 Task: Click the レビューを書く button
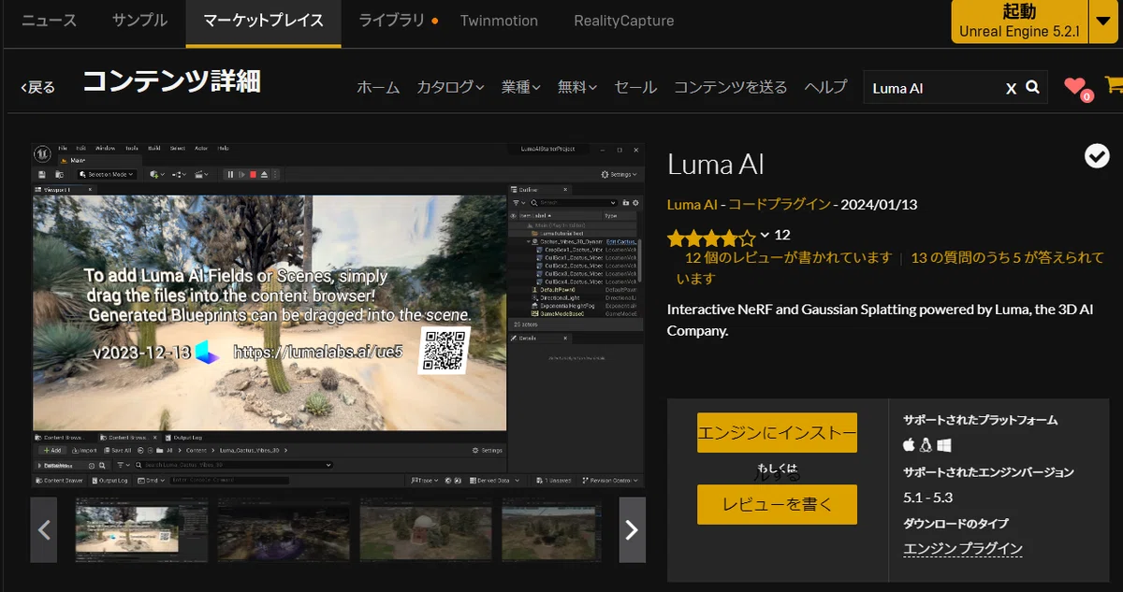pos(777,504)
